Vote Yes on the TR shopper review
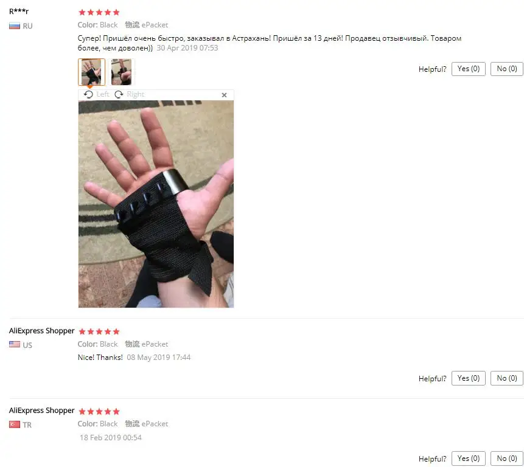Image resolution: width=524 pixels, height=467 pixels. [x=468, y=458]
